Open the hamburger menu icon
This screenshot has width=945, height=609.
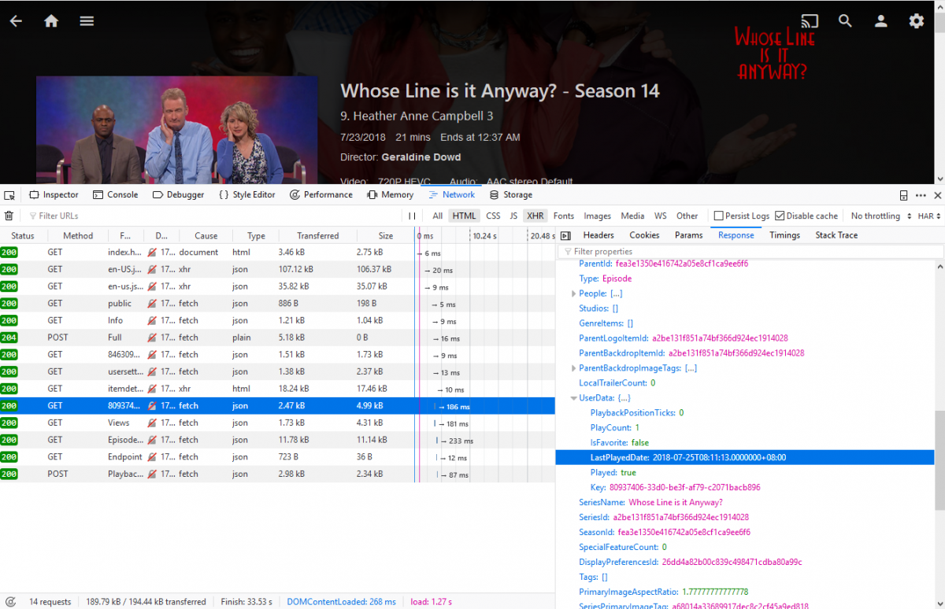tap(87, 21)
